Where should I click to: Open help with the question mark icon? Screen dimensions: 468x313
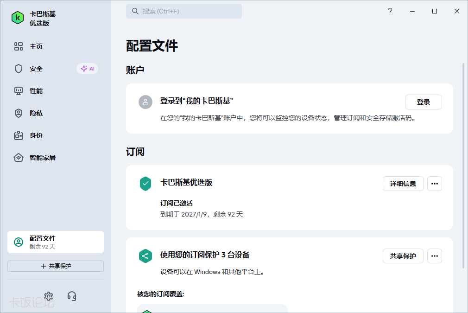pos(390,11)
